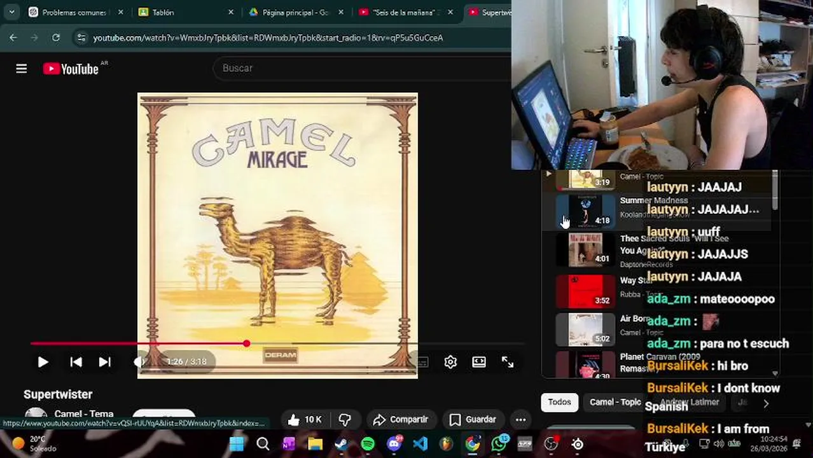Screen dimensions: 813x458
Task: Enter fullscreen with the expand arrows icon
Action: coord(508,362)
